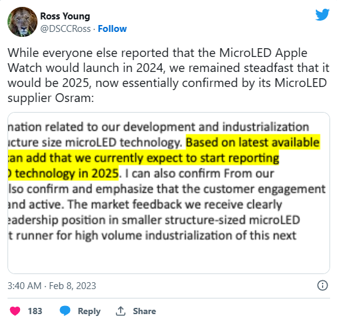Click the yellow highlighted "technology in 2025" text
337x321 pixels.
tap(67, 173)
